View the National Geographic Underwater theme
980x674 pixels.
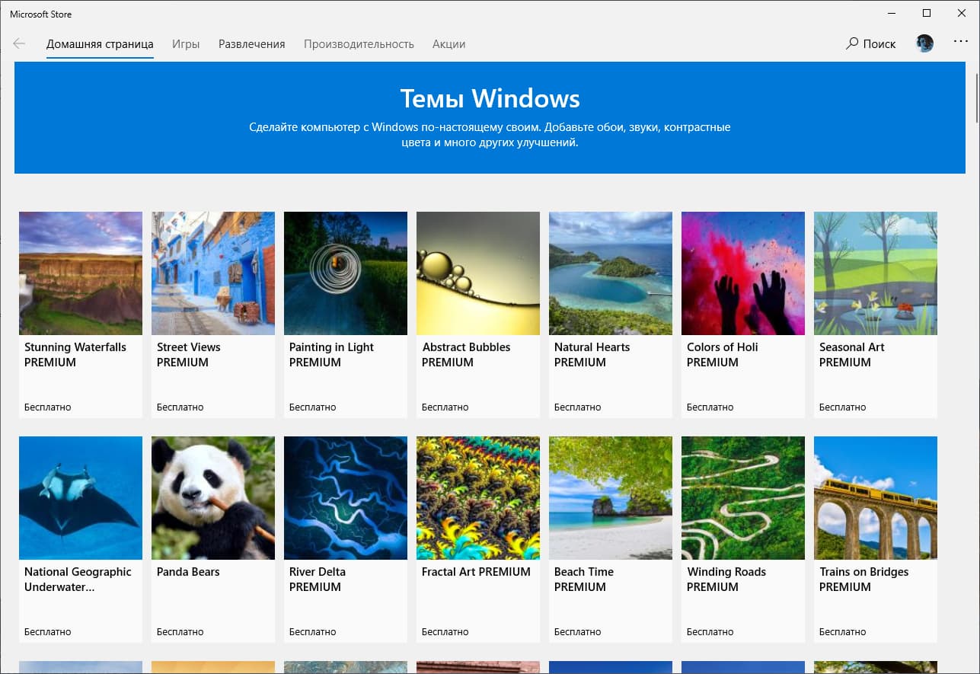pos(80,498)
